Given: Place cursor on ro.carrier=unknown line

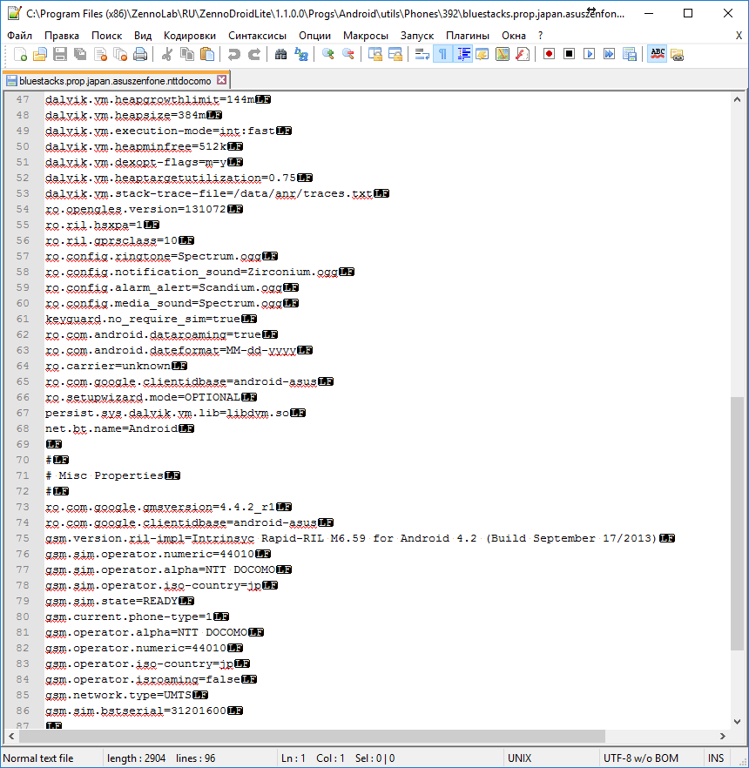Looking at the screenshot, I should pos(116,366).
